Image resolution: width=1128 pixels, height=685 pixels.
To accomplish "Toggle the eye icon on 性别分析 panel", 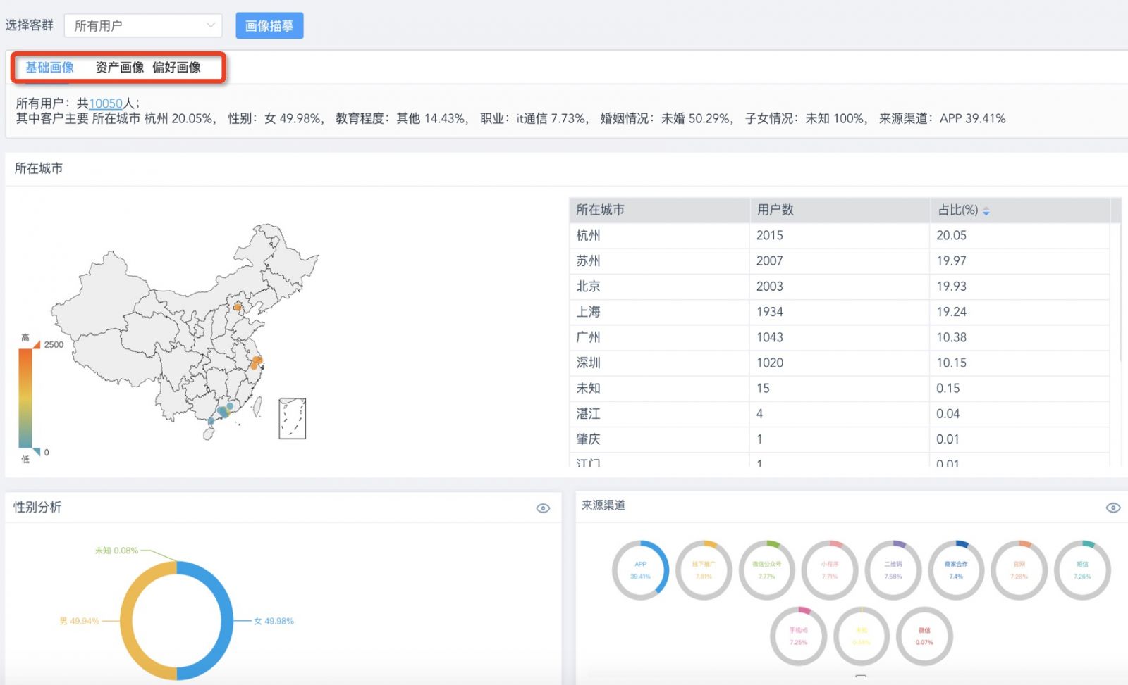I will pos(543,507).
